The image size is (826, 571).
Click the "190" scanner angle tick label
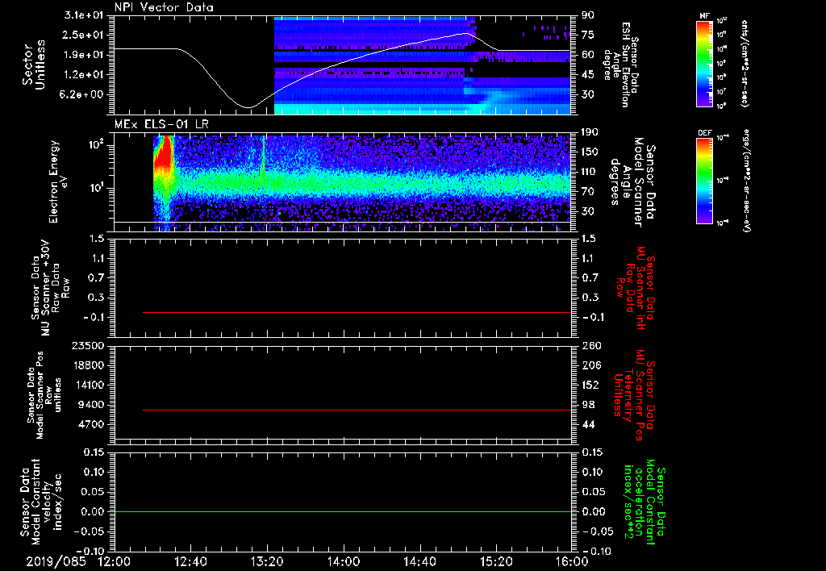590,132
